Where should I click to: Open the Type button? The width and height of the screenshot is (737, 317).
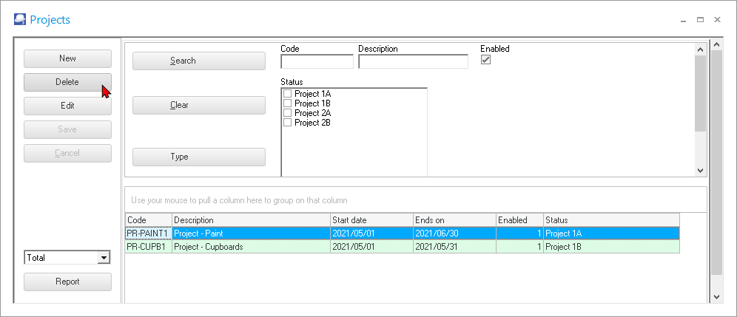pyautogui.click(x=198, y=157)
